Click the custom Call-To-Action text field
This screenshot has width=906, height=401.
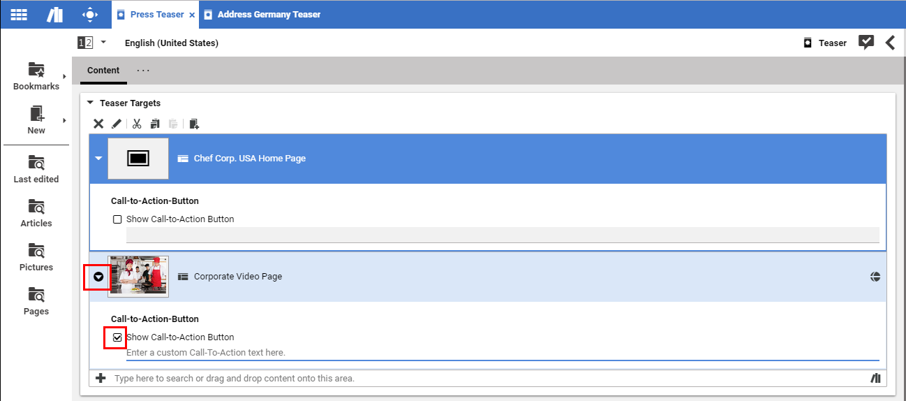[503, 353]
